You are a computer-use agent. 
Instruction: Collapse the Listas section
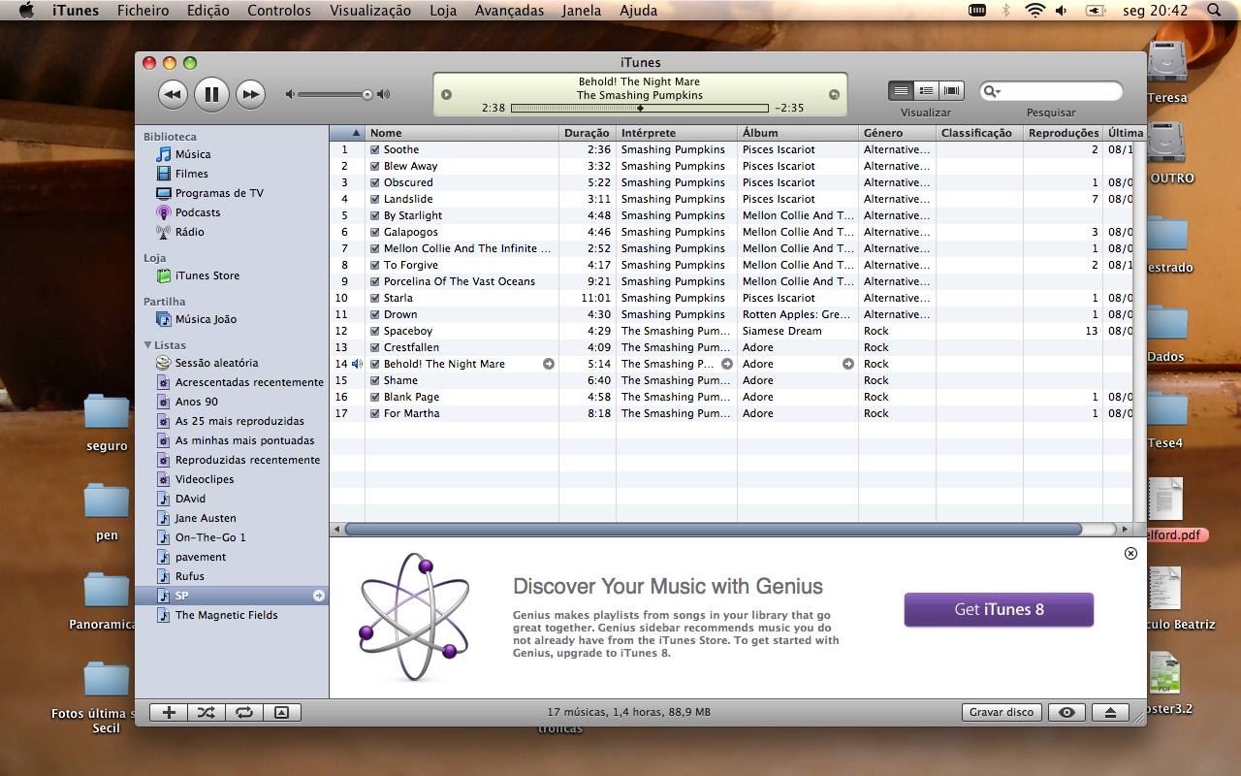click(147, 345)
